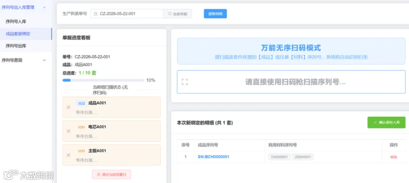Click the scan-frame icon in the scanner input
The height and width of the screenshot is (183, 409).
[185, 82]
